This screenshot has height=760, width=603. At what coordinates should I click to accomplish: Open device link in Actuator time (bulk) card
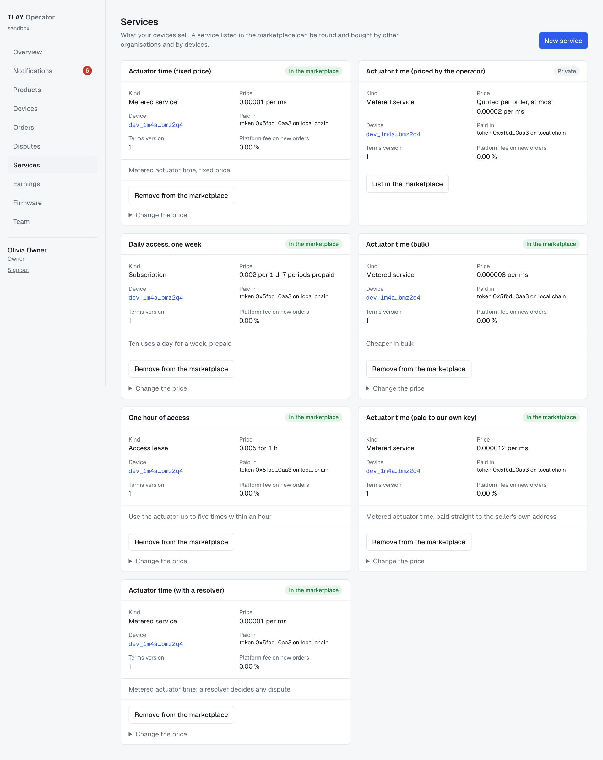(x=393, y=298)
